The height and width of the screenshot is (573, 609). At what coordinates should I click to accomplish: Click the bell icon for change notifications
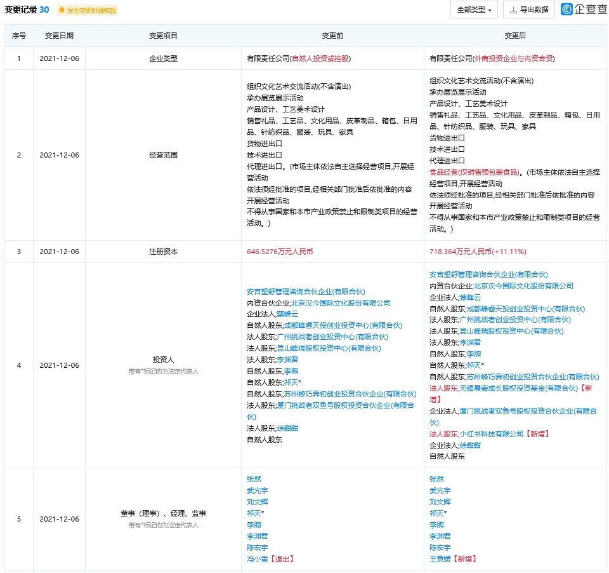click(x=62, y=10)
